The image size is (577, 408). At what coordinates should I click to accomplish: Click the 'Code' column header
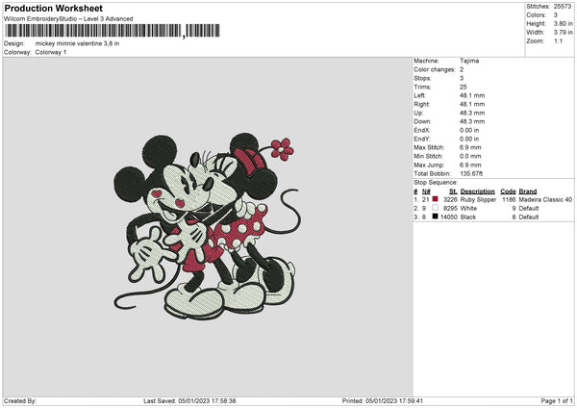(508, 191)
